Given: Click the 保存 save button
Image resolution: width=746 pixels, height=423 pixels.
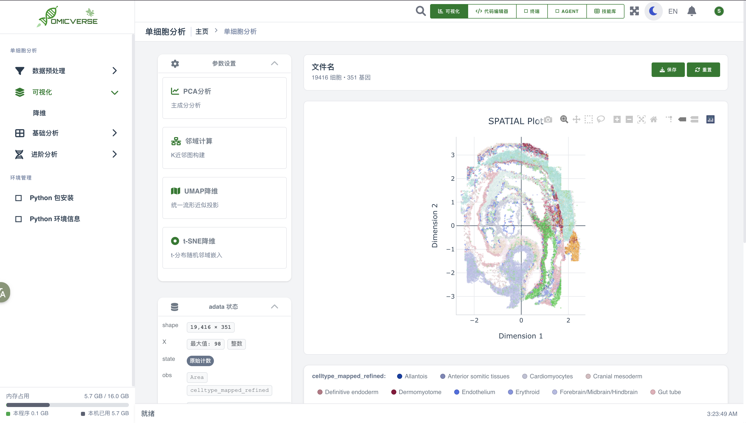Looking at the screenshot, I should [668, 70].
